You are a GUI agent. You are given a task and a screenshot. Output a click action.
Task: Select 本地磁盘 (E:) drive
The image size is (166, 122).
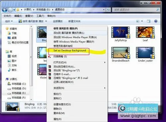tap(17, 93)
